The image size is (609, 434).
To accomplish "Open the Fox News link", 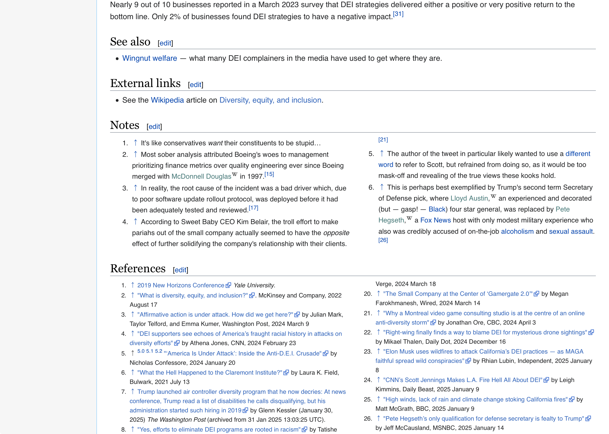I will coord(435,220).
